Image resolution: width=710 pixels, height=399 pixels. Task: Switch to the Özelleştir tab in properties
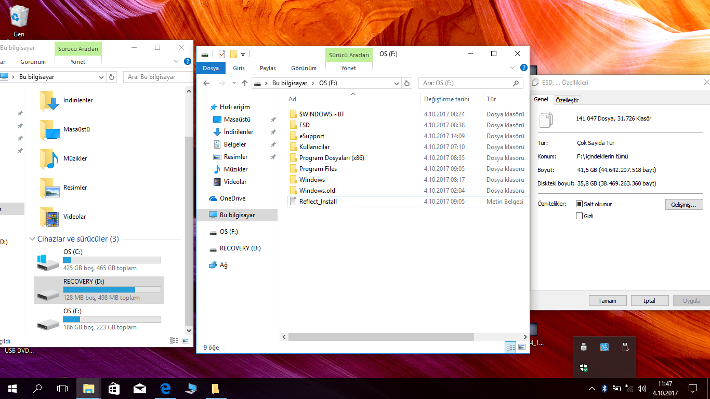[567, 100]
